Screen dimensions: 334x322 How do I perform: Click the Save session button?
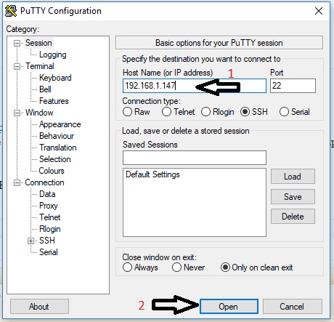[x=293, y=197]
